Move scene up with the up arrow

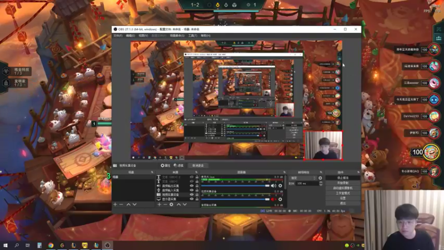click(x=129, y=204)
